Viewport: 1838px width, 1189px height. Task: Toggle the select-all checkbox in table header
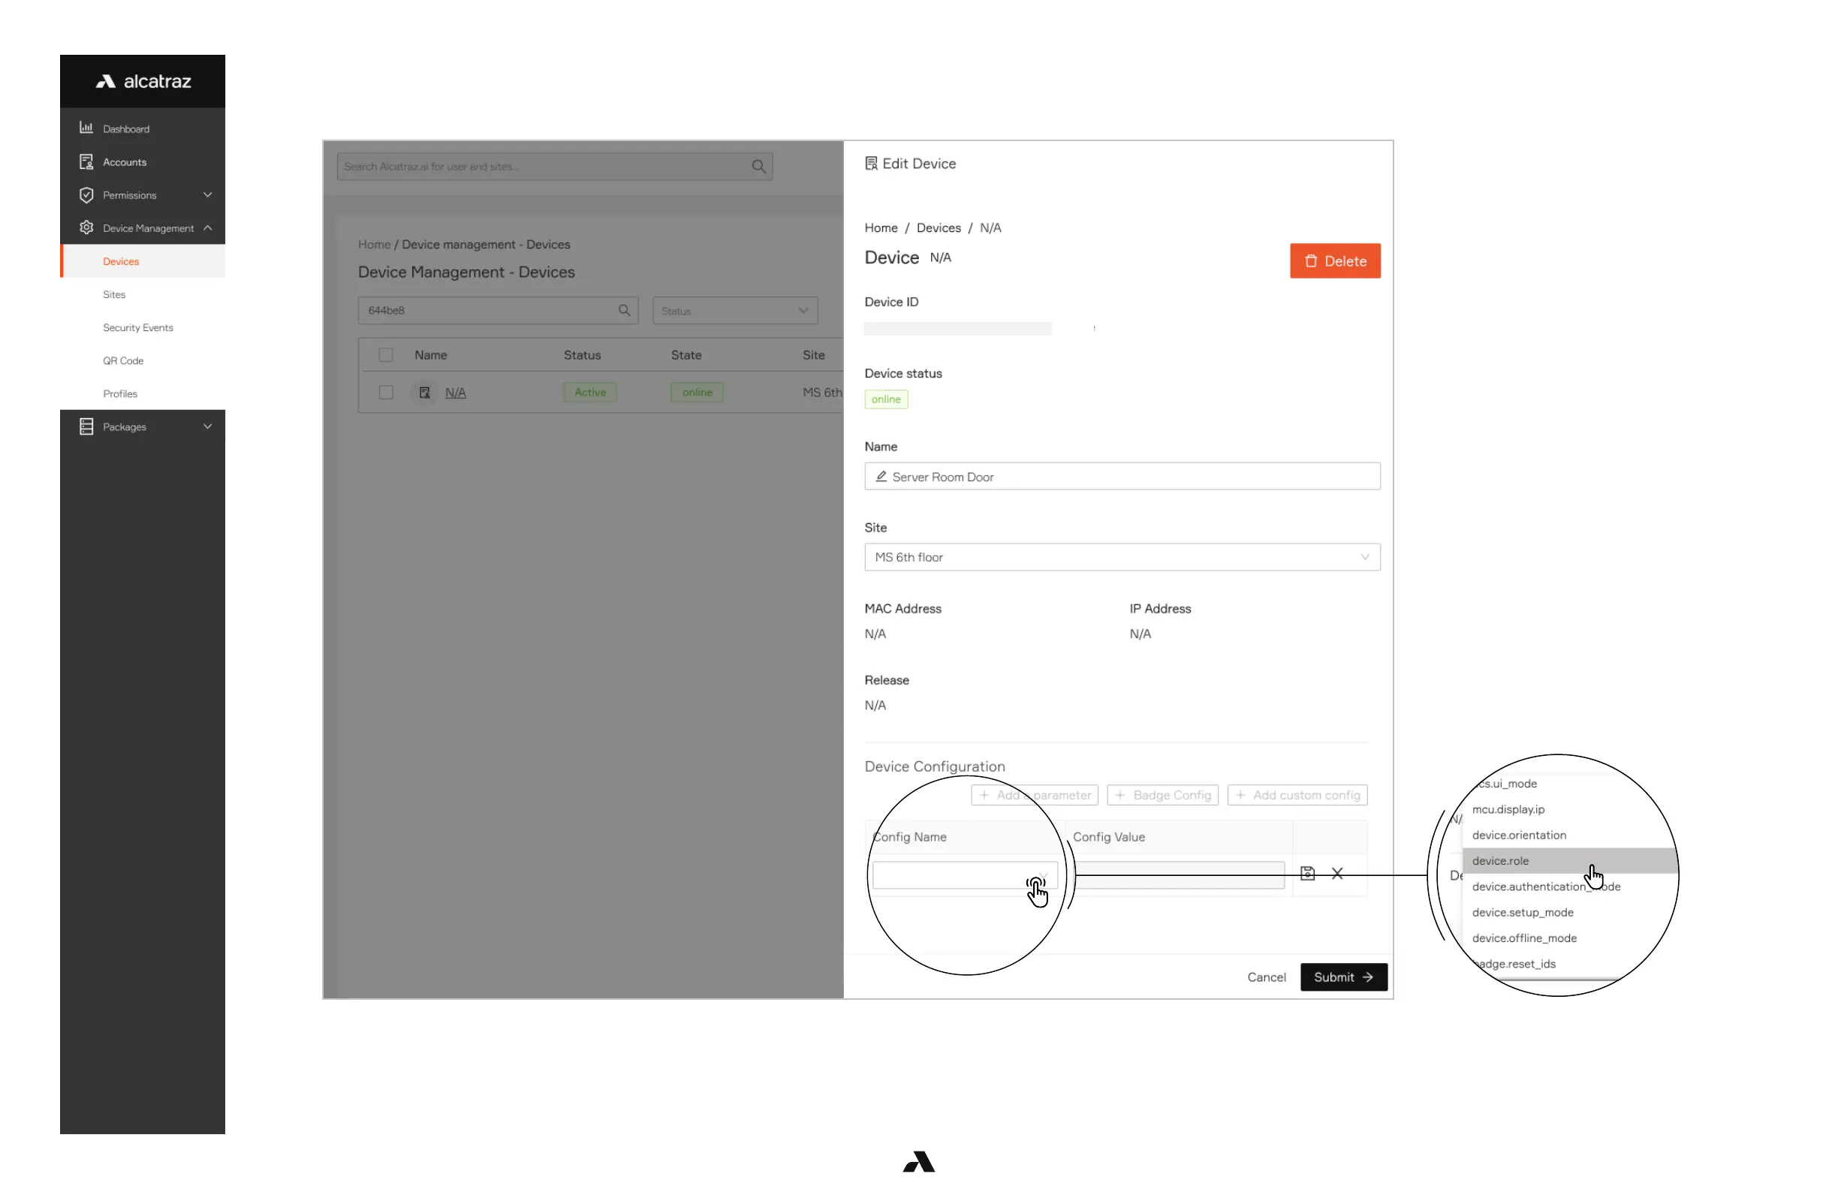(x=385, y=354)
